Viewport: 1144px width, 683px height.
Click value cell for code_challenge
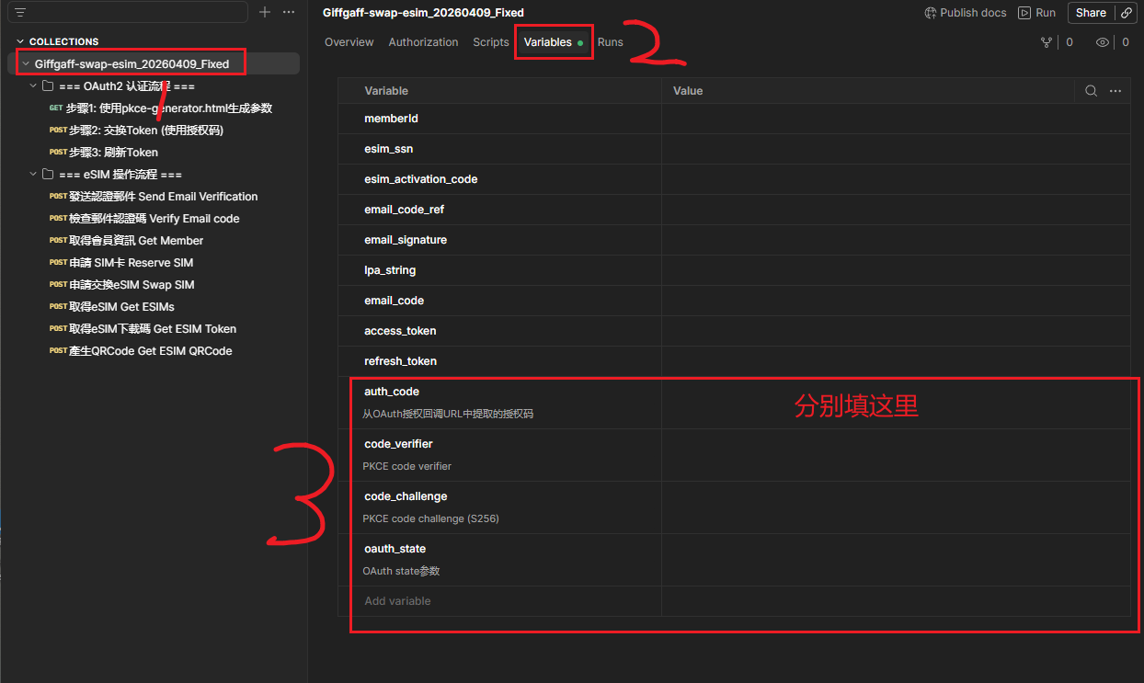(896, 507)
